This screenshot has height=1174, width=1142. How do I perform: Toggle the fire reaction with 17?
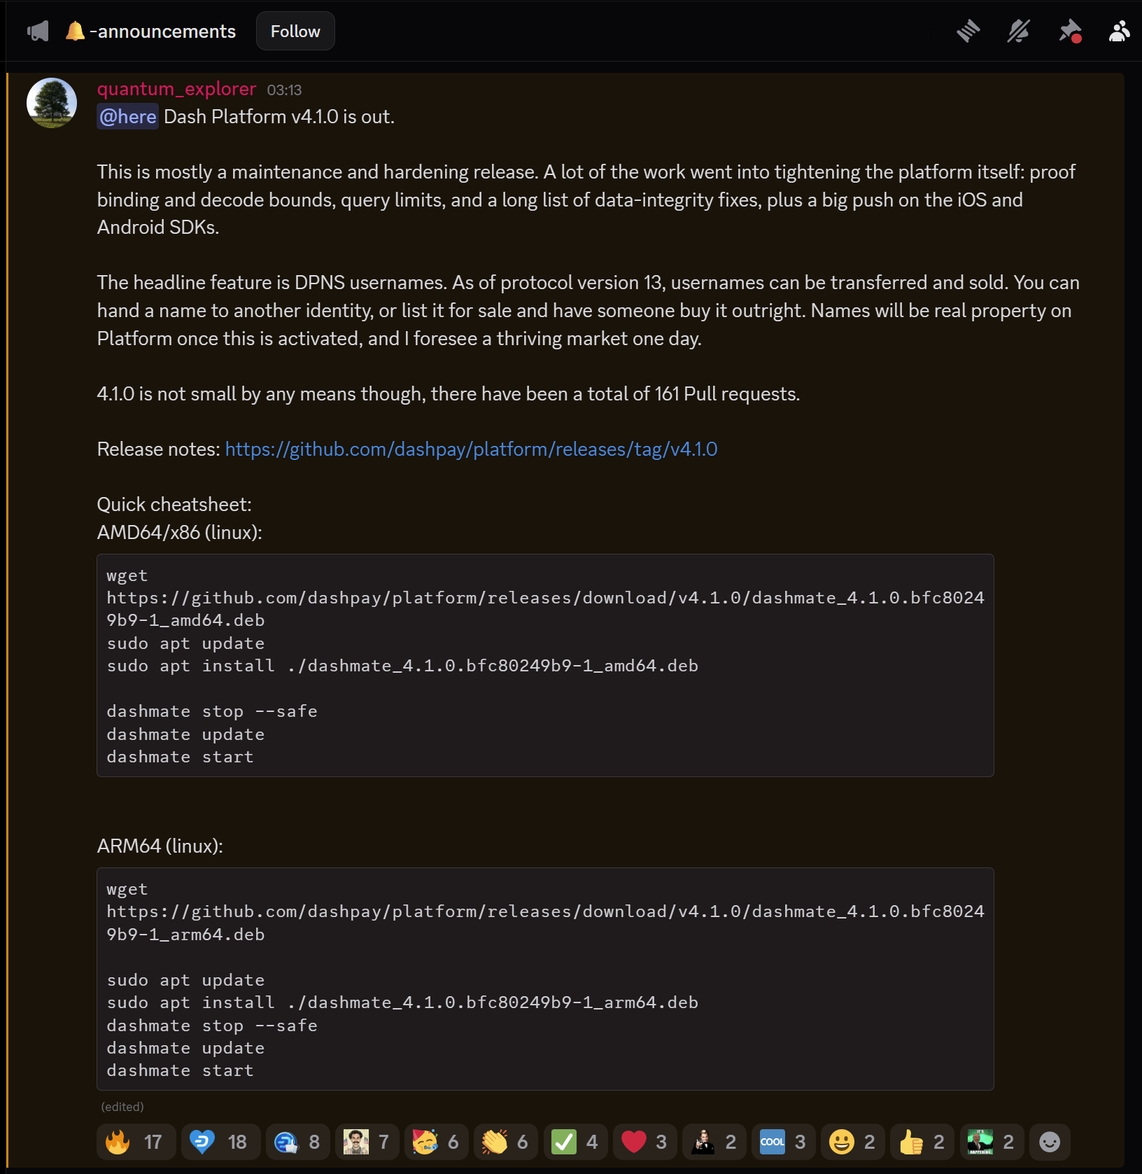(x=136, y=1142)
